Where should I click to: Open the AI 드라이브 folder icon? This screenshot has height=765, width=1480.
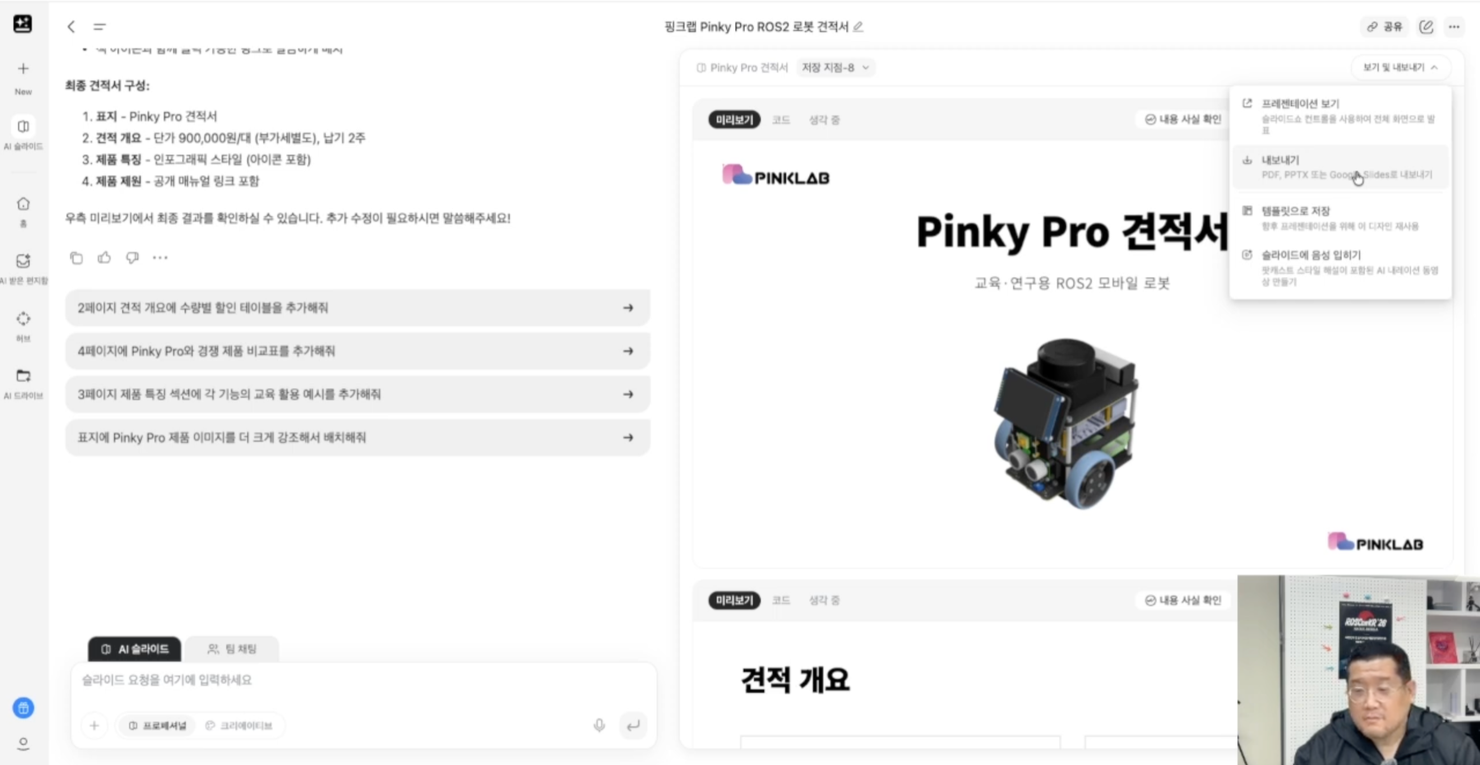click(x=23, y=375)
